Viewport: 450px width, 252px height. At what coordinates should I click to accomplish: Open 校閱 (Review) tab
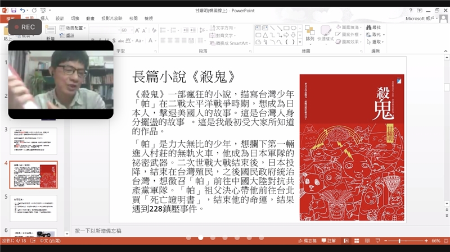(133, 19)
